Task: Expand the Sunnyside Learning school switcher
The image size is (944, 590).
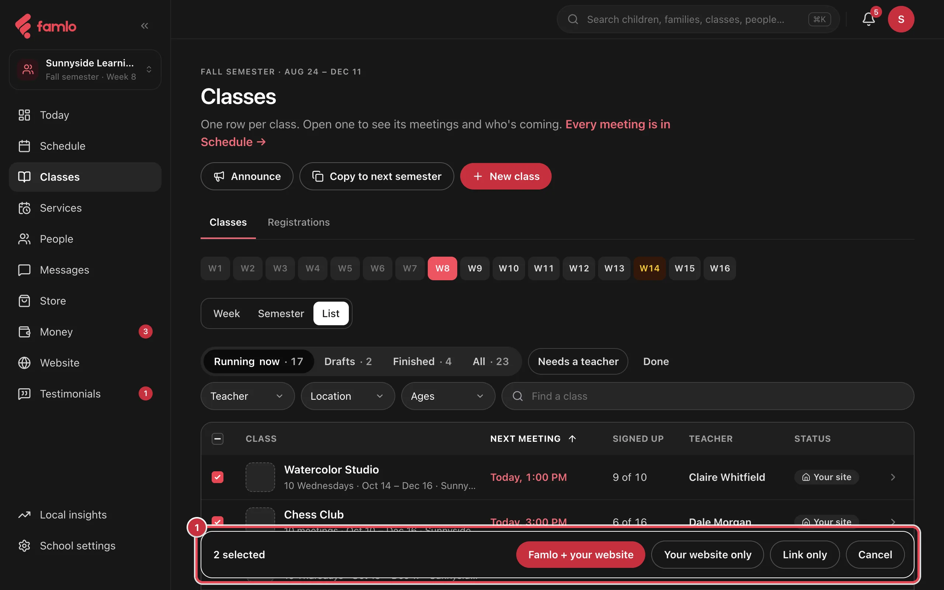Action: 85,69
